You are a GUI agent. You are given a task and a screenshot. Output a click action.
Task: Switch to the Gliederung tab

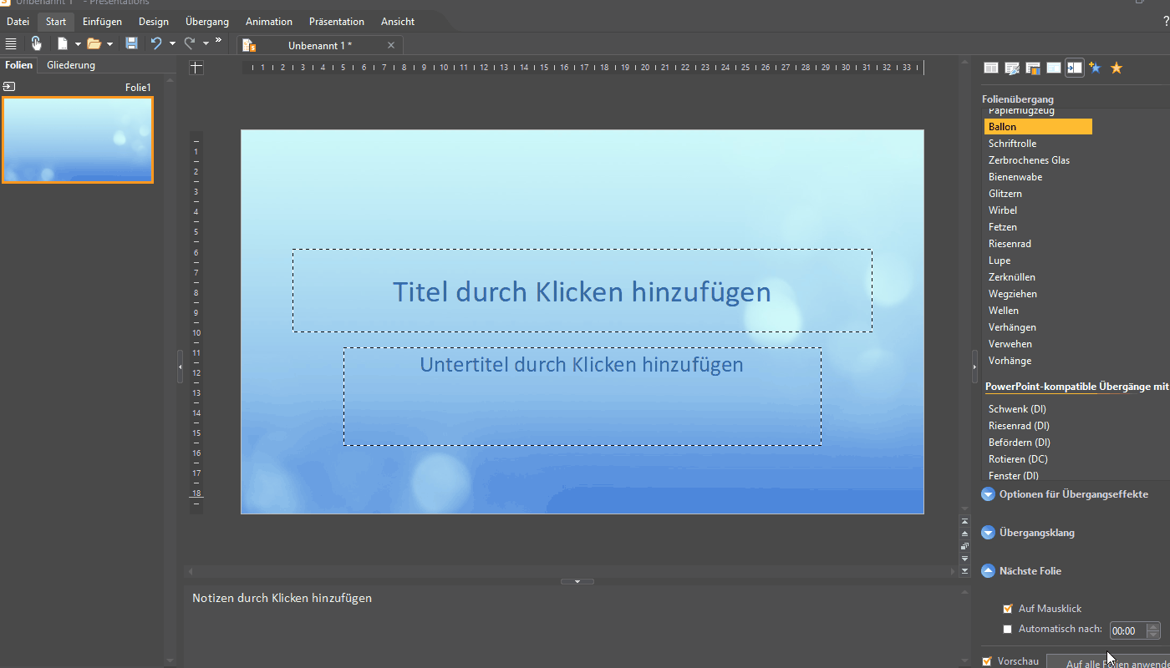point(71,65)
